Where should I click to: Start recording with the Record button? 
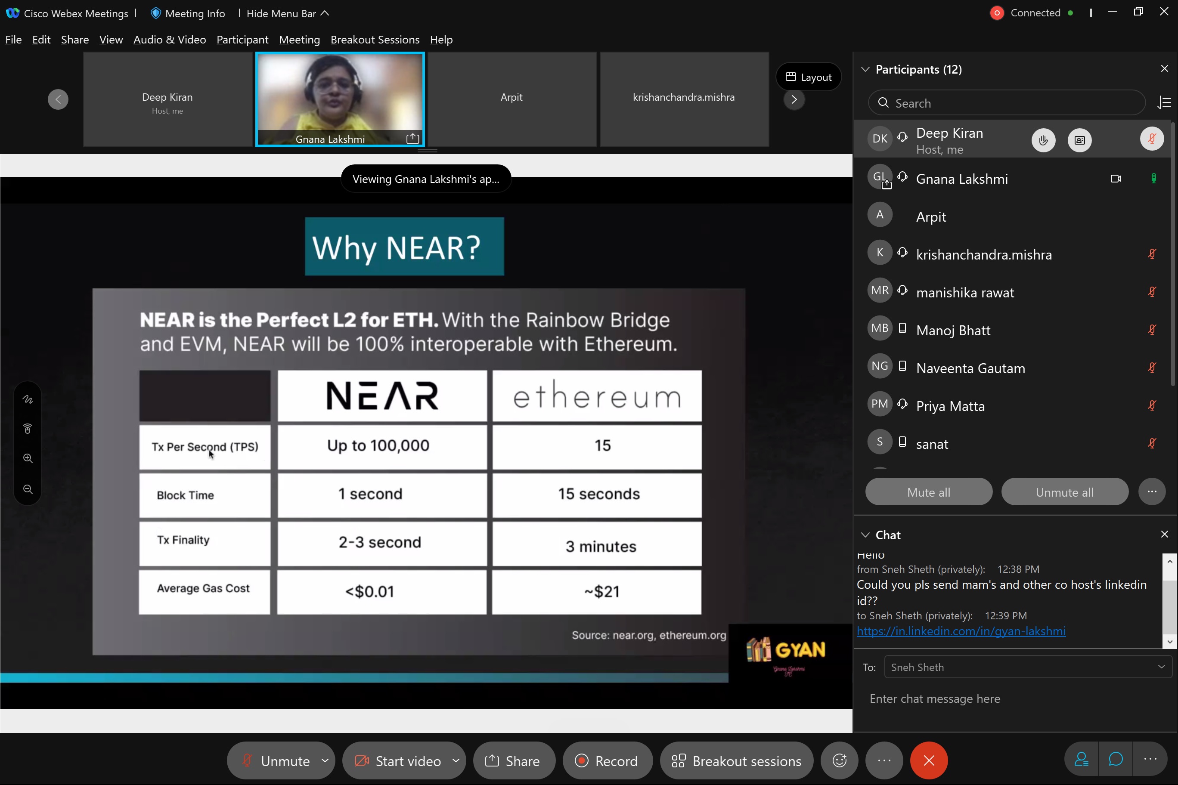[x=607, y=760]
